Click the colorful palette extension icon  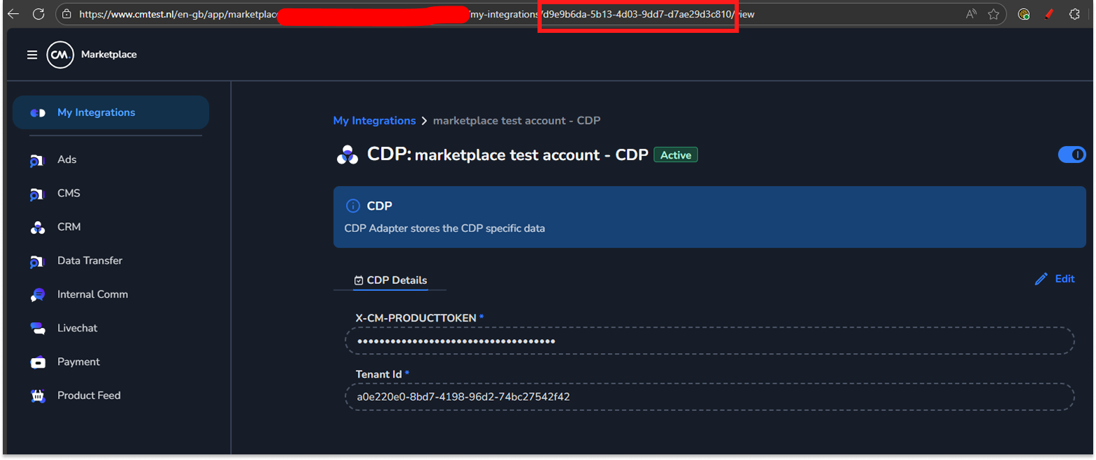(1023, 14)
